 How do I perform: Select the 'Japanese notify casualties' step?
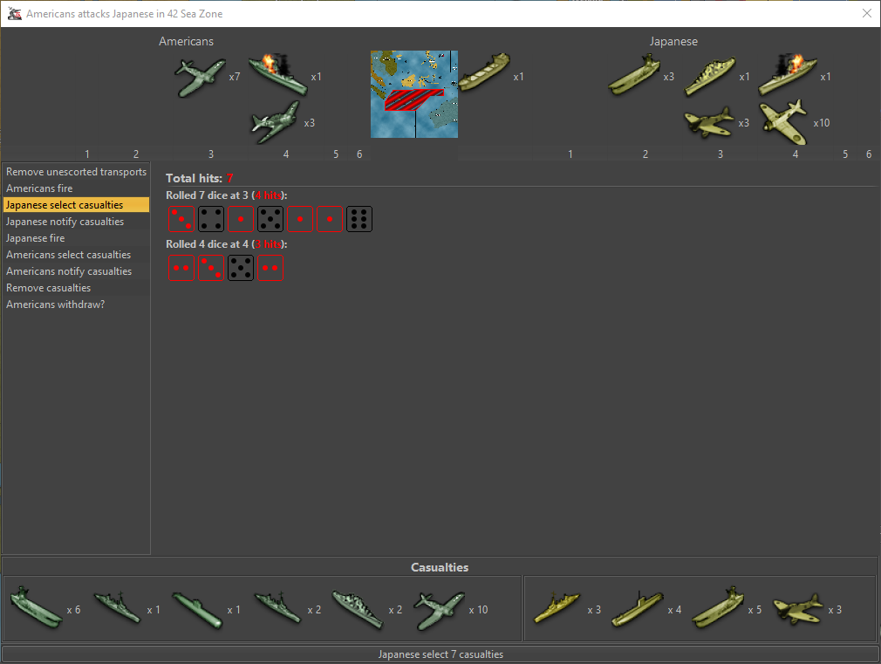(x=77, y=222)
